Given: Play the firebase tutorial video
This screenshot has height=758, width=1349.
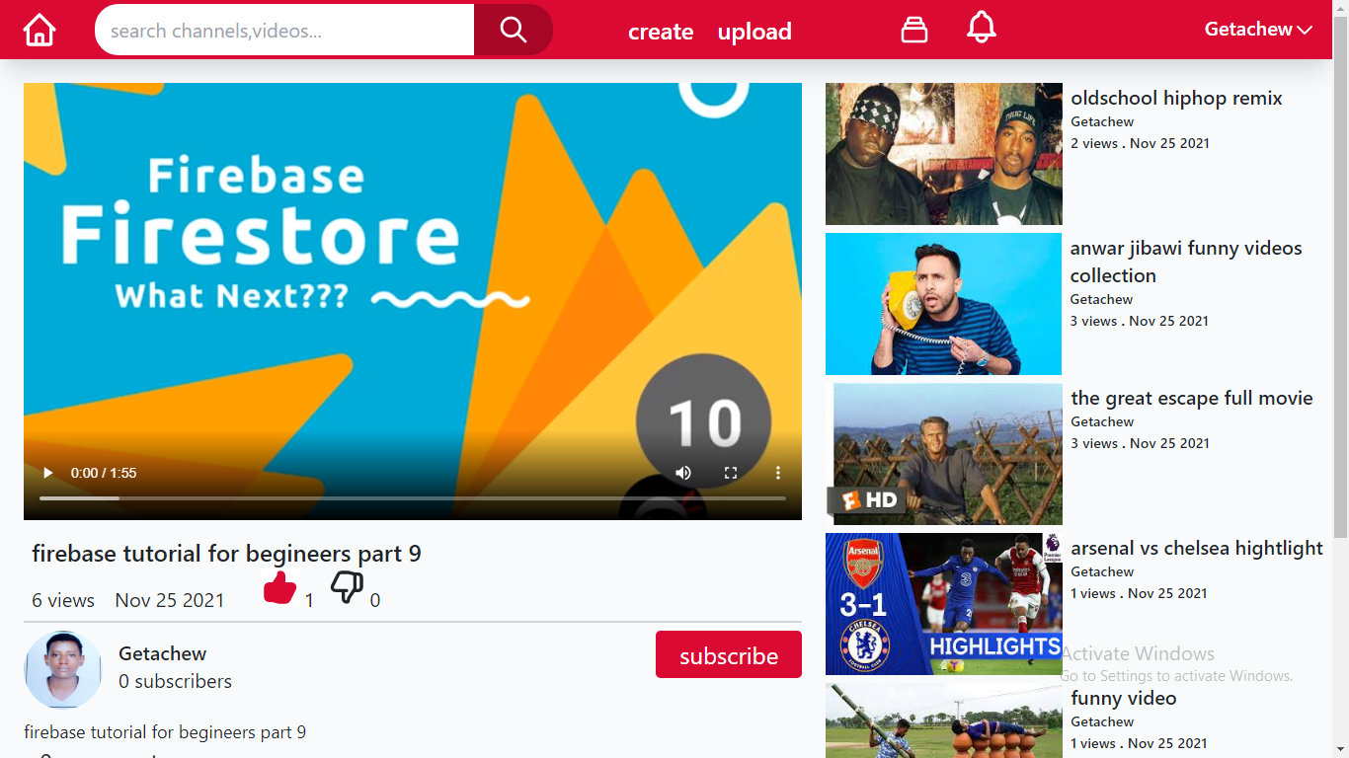Looking at the screenshot, I should point(47,473).
